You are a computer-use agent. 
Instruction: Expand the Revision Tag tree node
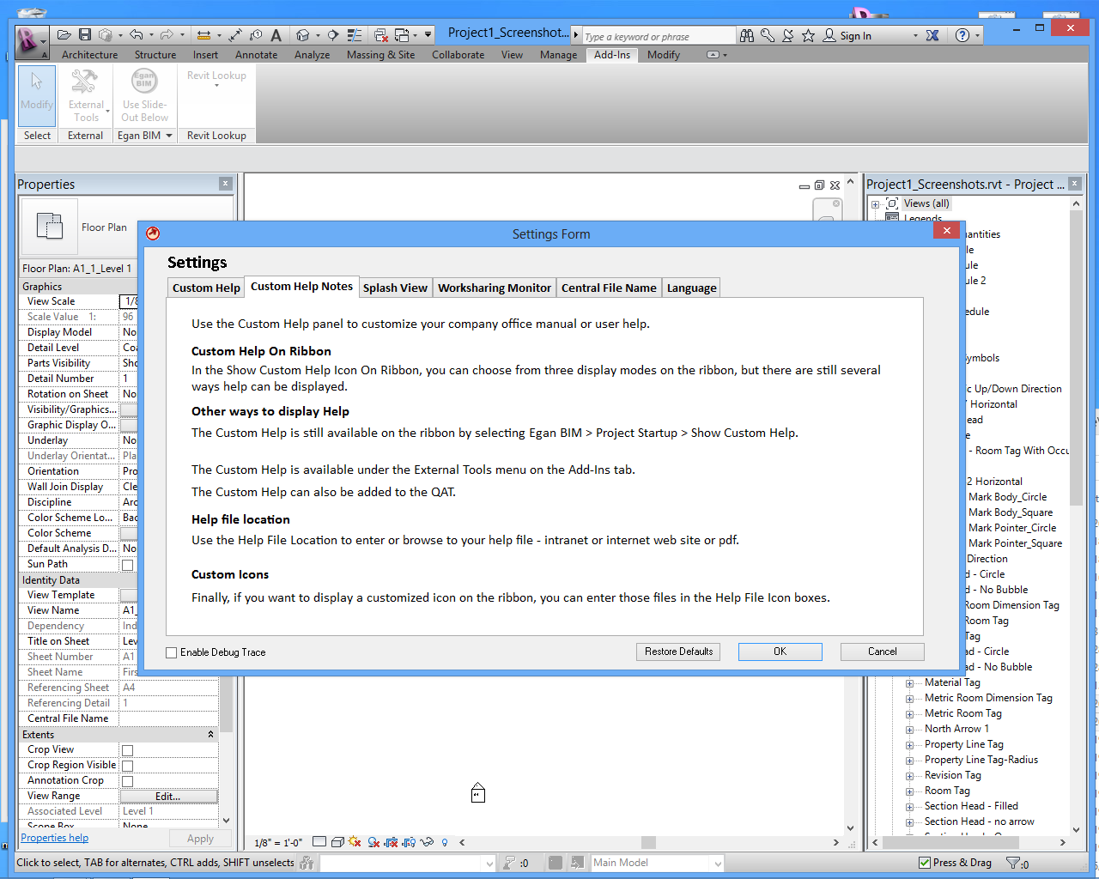(x=910, y=776)
